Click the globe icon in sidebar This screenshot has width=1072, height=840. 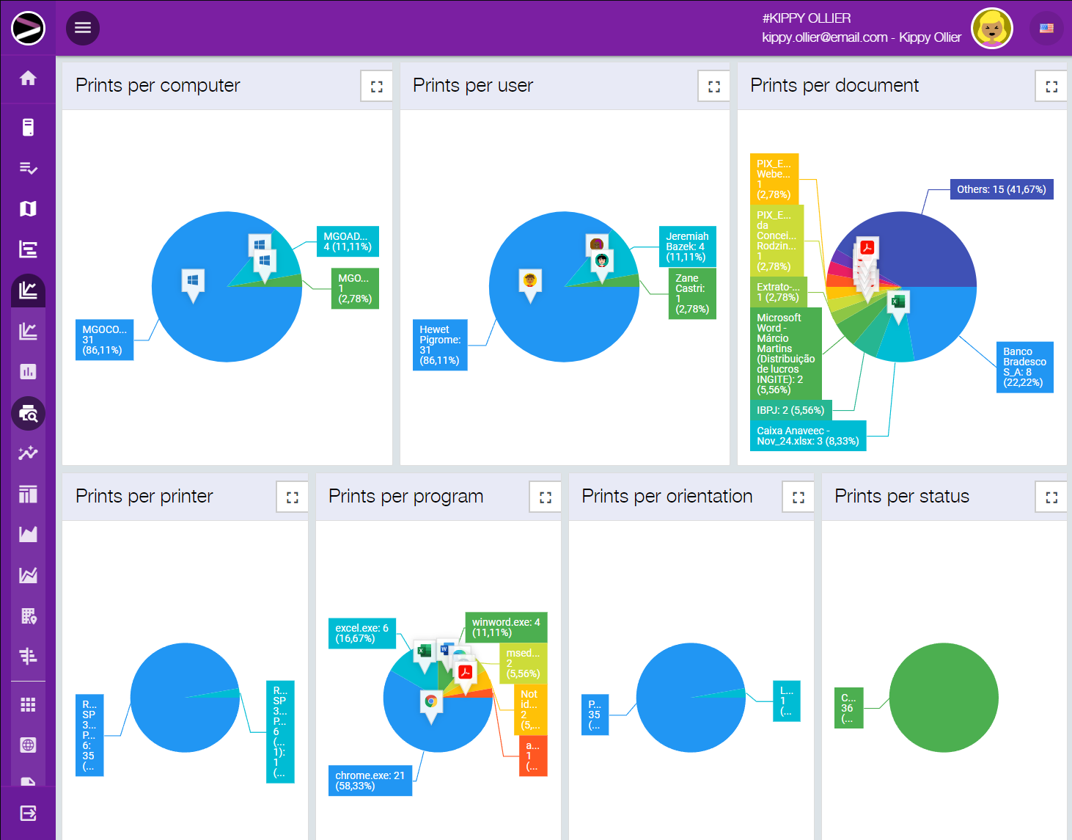click(x=28, y=745)
